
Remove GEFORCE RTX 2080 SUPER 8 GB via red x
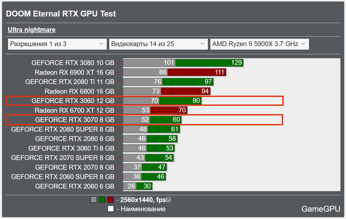click(x=118, y=130)
